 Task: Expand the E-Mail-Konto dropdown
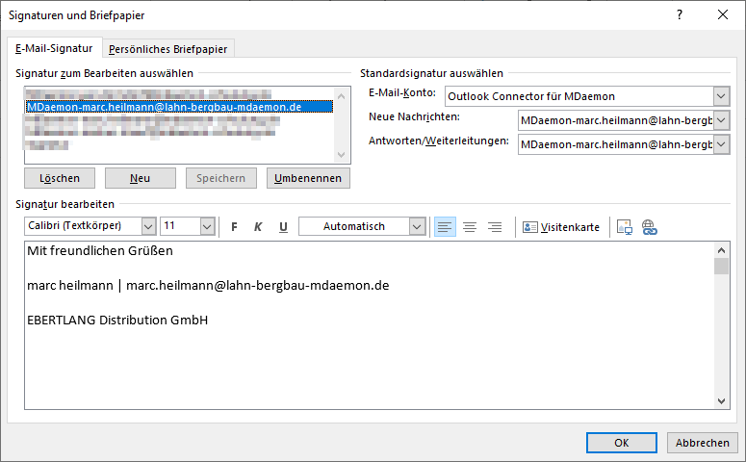pyautogui.click(x=721, y=96)
